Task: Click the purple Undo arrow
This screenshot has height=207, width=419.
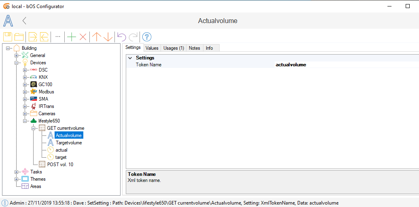Action: 121,37
